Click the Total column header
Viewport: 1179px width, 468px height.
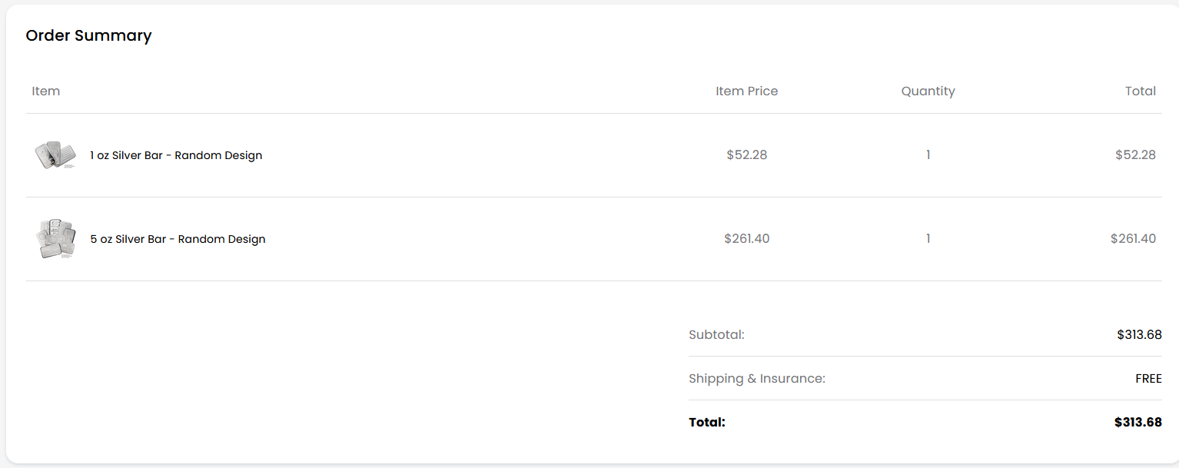[1140, 91]
